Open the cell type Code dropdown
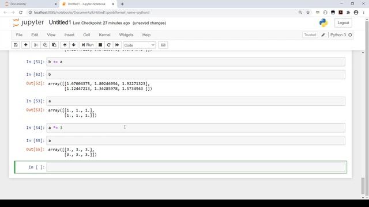Screen dimensions: 369x207 coord(139,45)
